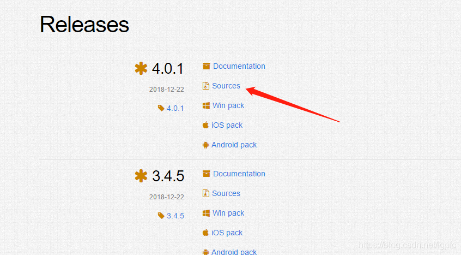Click the tag icon next to 4.0.1

click(161, 108)
